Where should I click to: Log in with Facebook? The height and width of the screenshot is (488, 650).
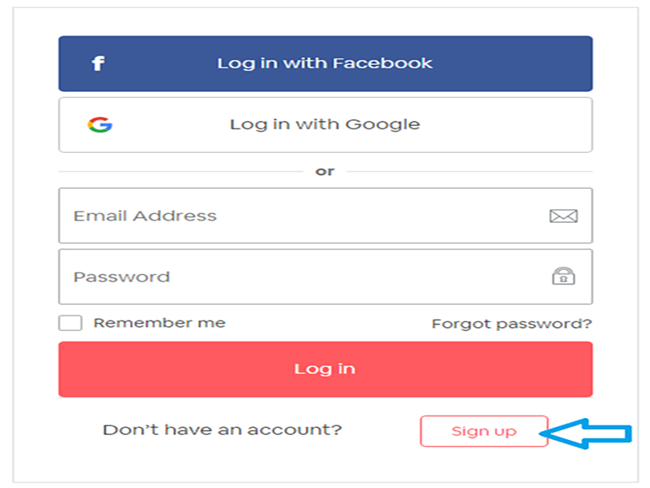coord(325,63)
